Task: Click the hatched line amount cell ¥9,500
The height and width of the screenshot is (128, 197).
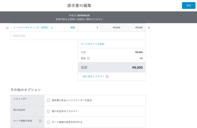Action: pyautogui.click(x=134, y=27)
